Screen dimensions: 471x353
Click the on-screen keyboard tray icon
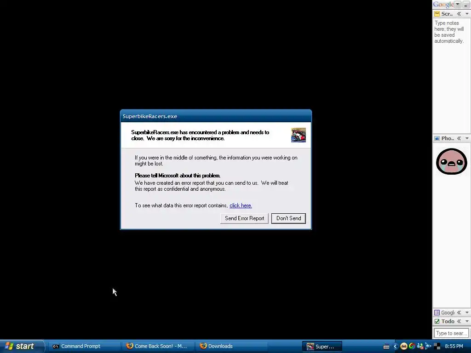(386, 347)
